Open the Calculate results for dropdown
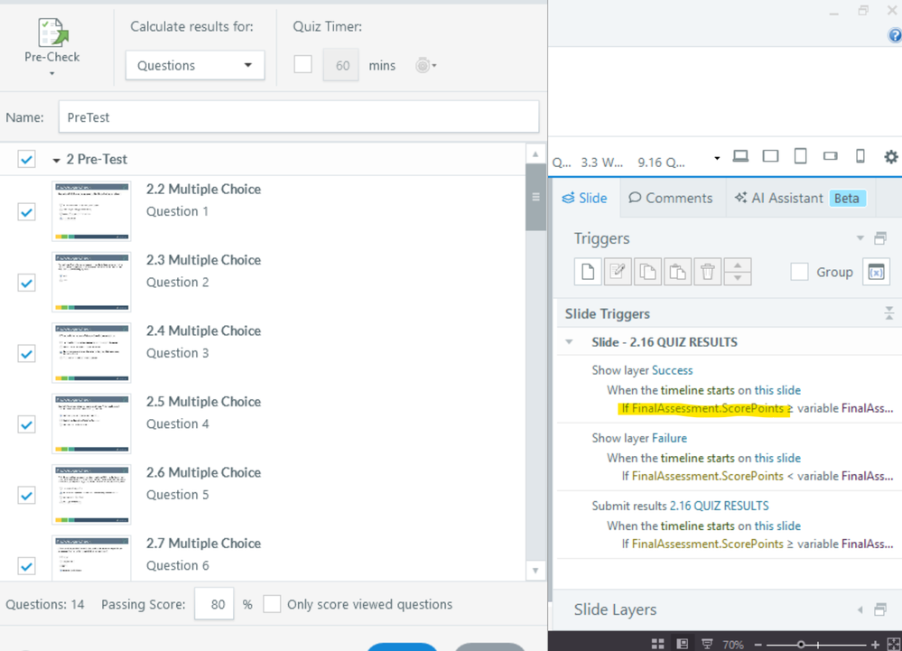Screen dimensions: 902x651 195,65
